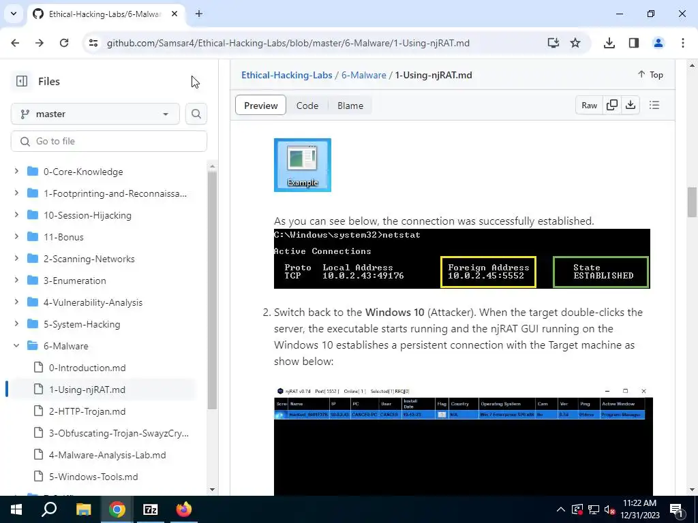Open a new browser tab

point(199,14)
